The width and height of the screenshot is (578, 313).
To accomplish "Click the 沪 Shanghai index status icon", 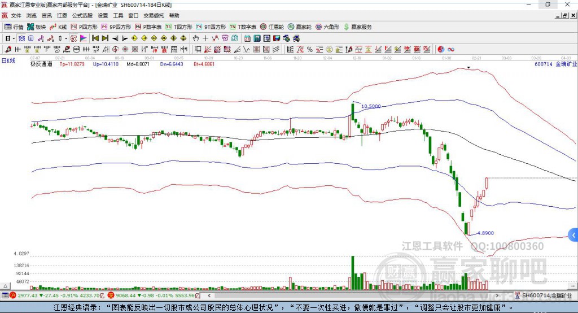I will click(12, 295).
